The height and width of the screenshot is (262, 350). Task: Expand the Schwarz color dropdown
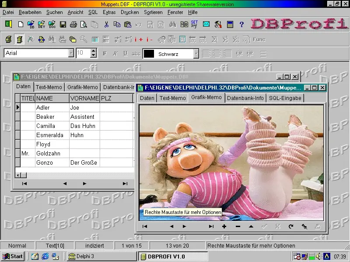pos(196,54)
